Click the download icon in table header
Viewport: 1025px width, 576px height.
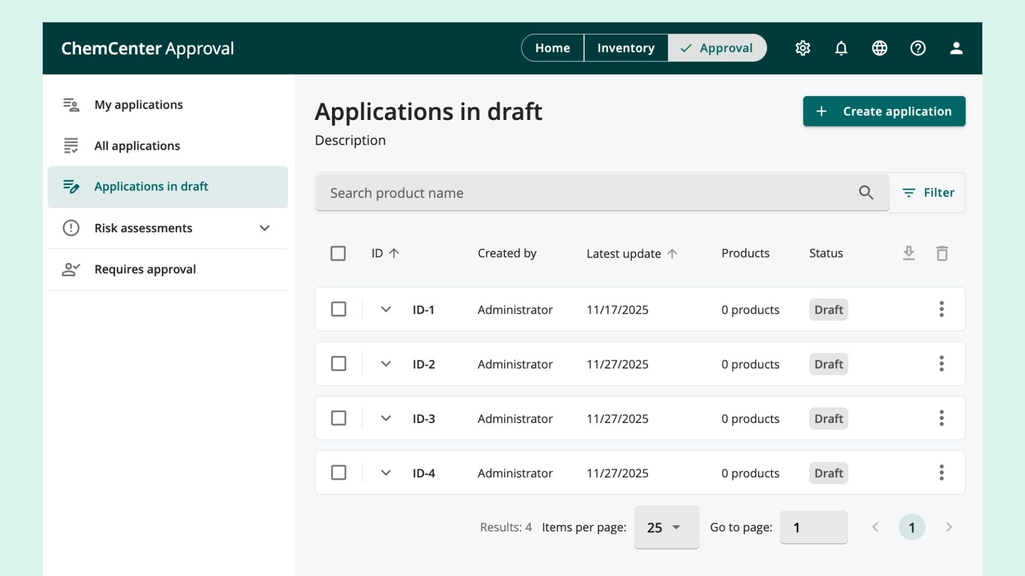(909, 253)
